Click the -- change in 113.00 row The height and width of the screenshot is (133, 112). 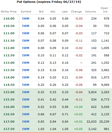point(81,63)
